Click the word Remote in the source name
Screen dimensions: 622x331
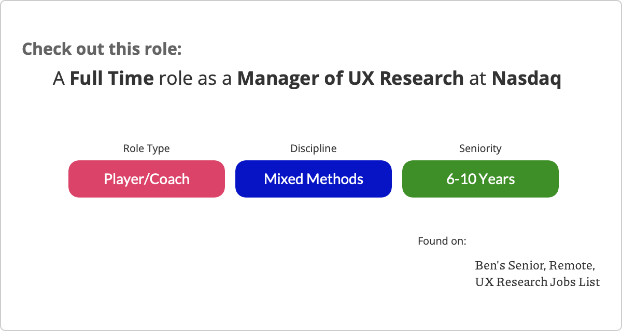pyautogui.click(x=572, y=266)
